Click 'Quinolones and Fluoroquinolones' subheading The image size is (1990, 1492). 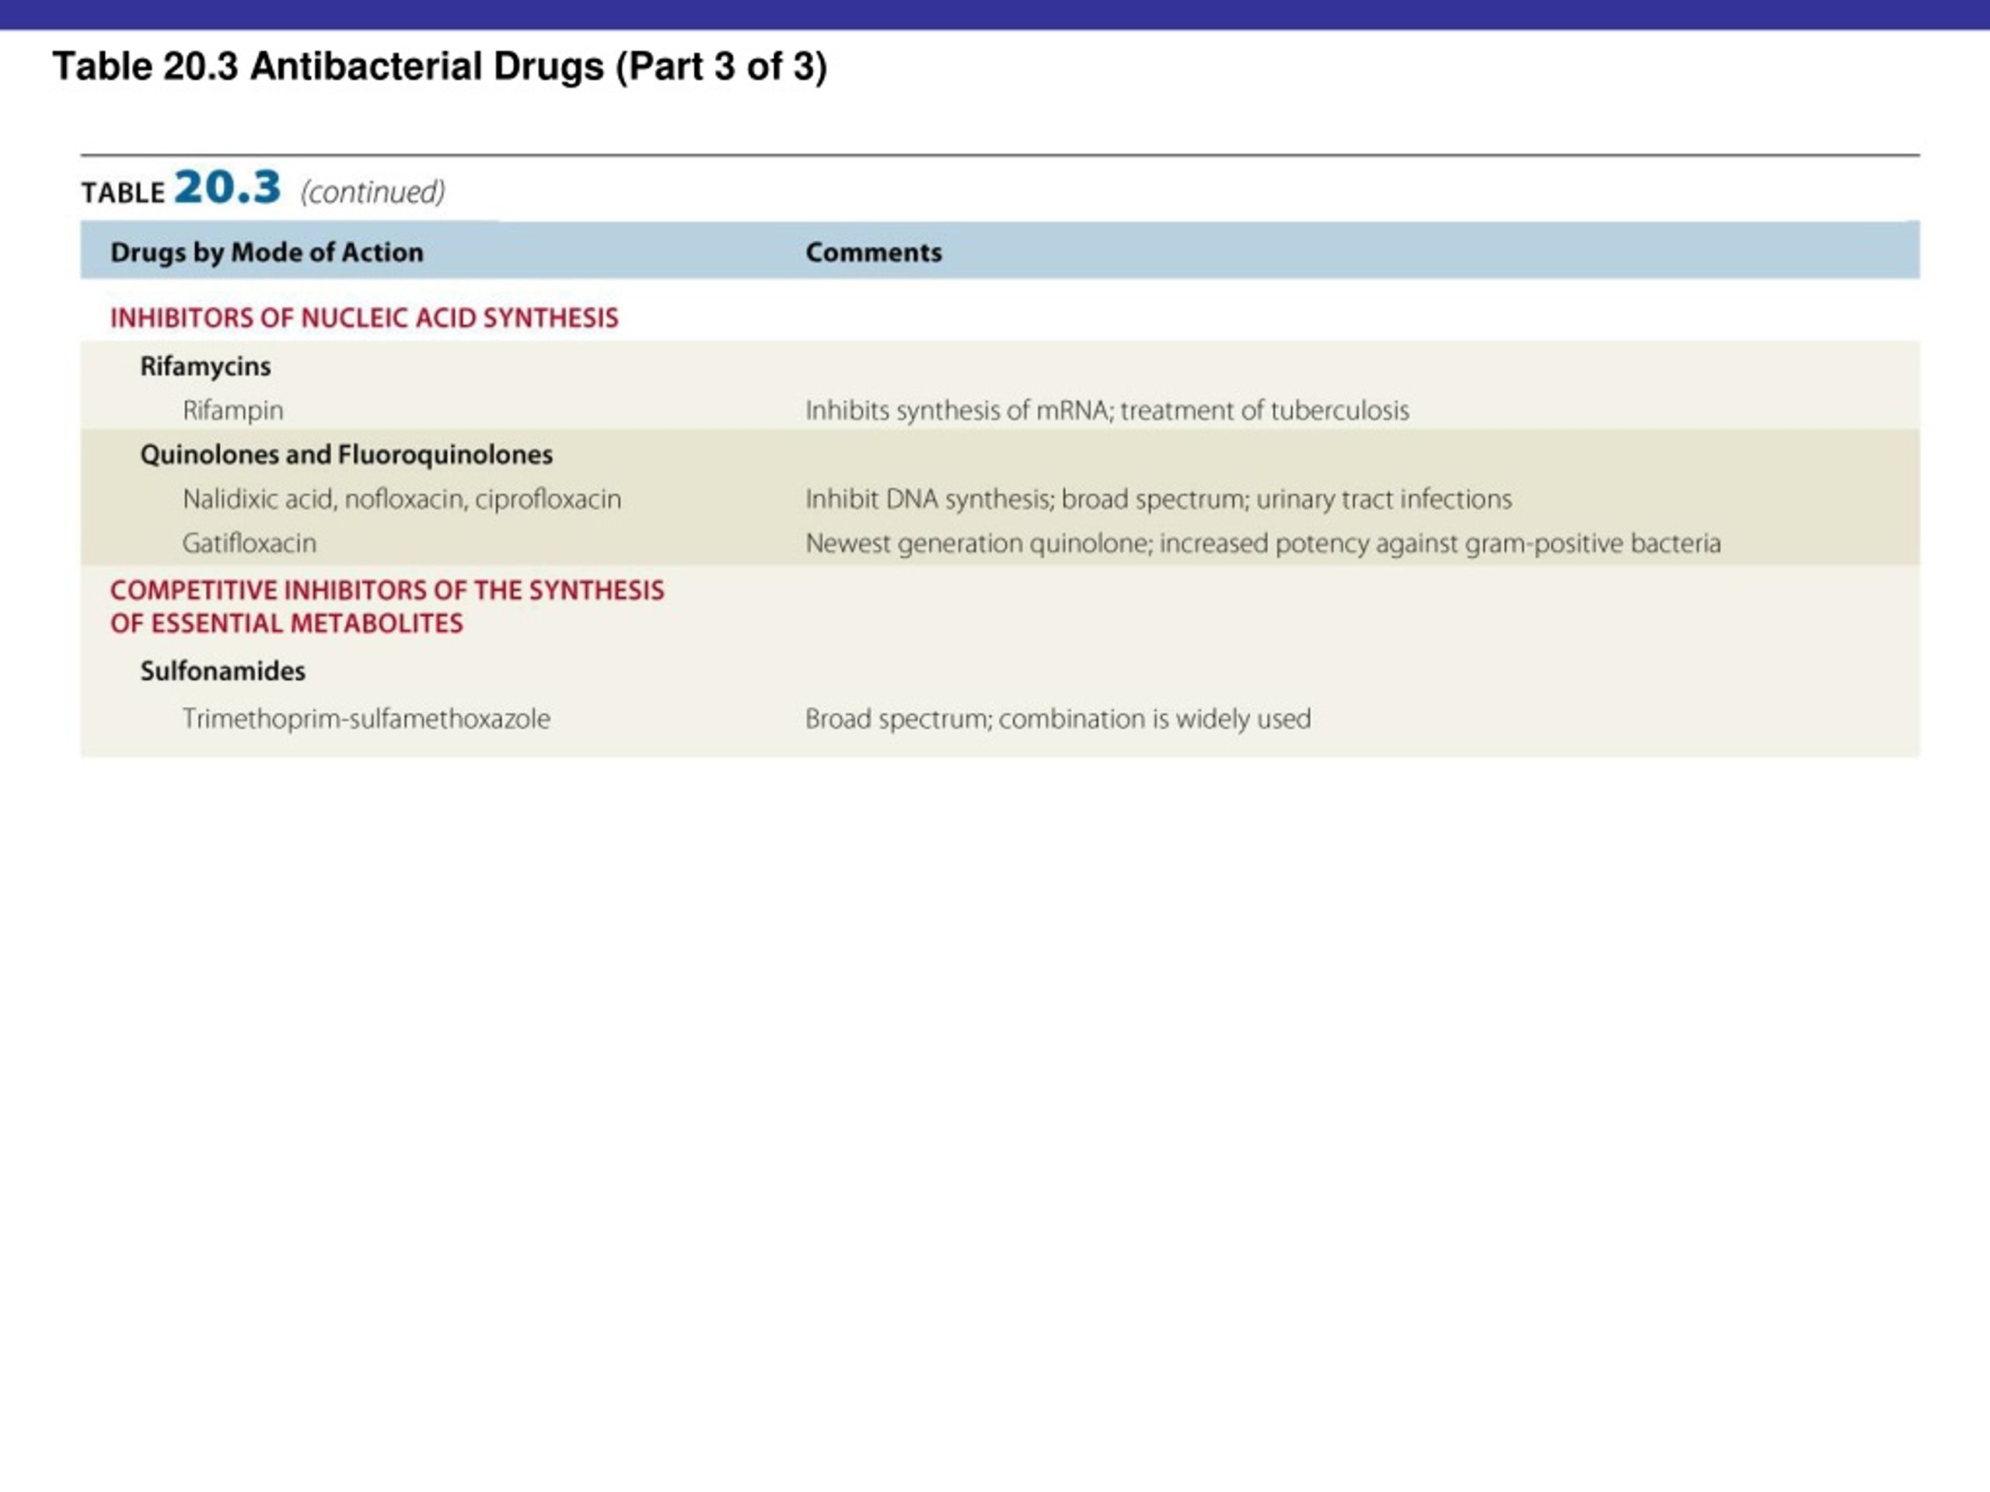tap(347, 455)
